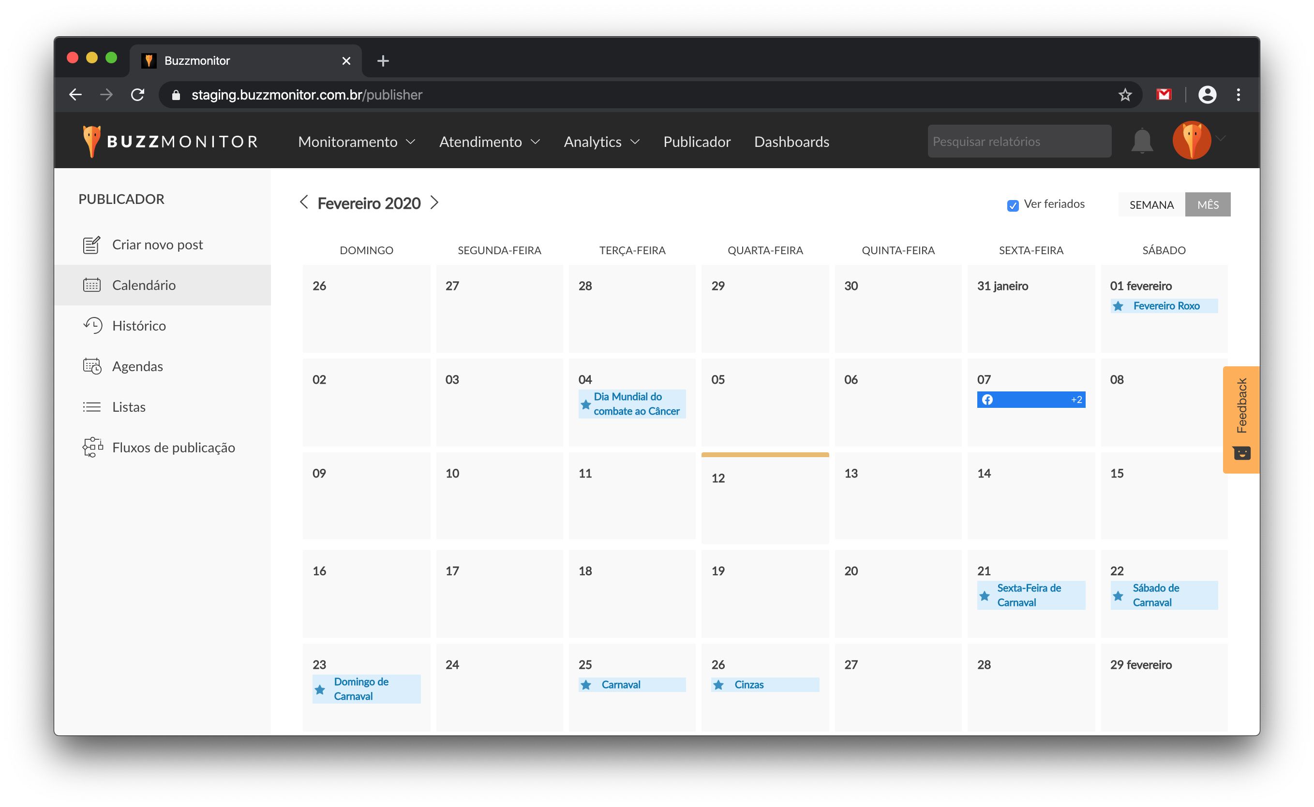Switch calendar to SEMANA view
The height and width of the screenshot is (807, 1314).
[x=1151, y=204]
